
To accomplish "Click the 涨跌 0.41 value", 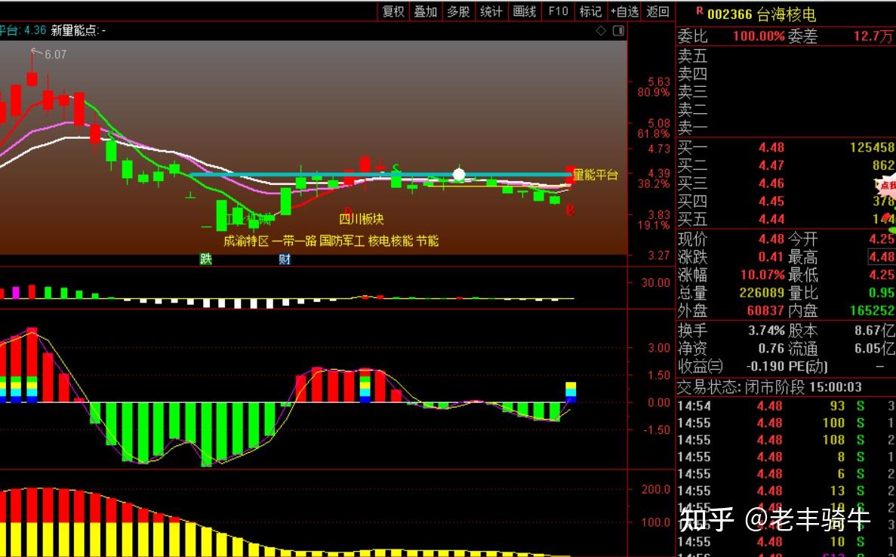I will point(771,257).
